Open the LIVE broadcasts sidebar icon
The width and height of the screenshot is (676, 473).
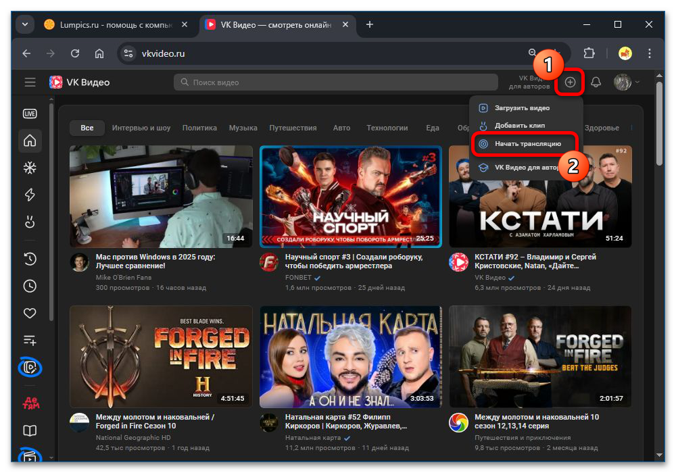click(30, 114)
